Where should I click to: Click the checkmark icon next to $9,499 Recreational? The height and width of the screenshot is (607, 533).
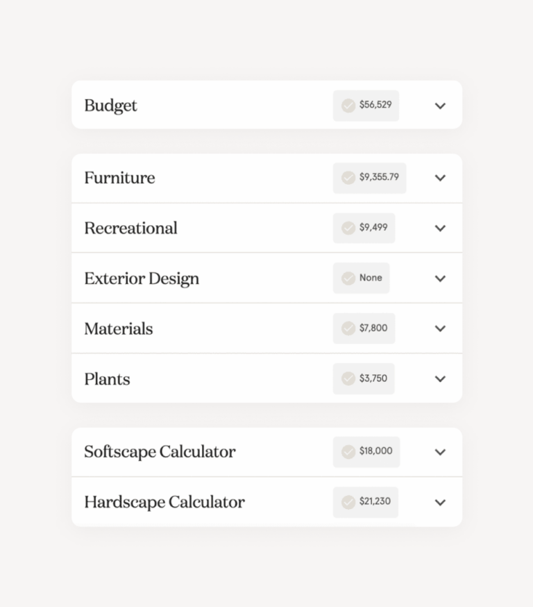[348, 228]
